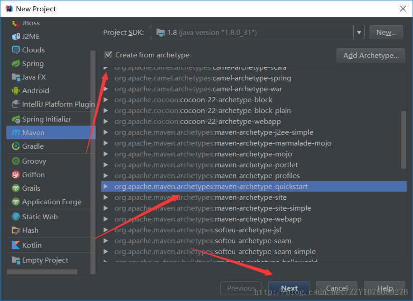Click the Application Forge icon
This screenshot has height=301, width=413.
coord(16,202)
